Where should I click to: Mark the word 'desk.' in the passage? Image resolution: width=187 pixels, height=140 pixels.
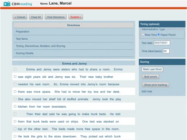click(116, 92)
